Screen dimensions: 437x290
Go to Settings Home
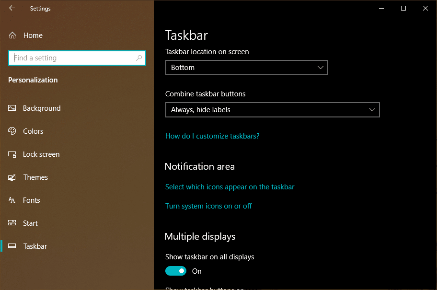[33, 35]
